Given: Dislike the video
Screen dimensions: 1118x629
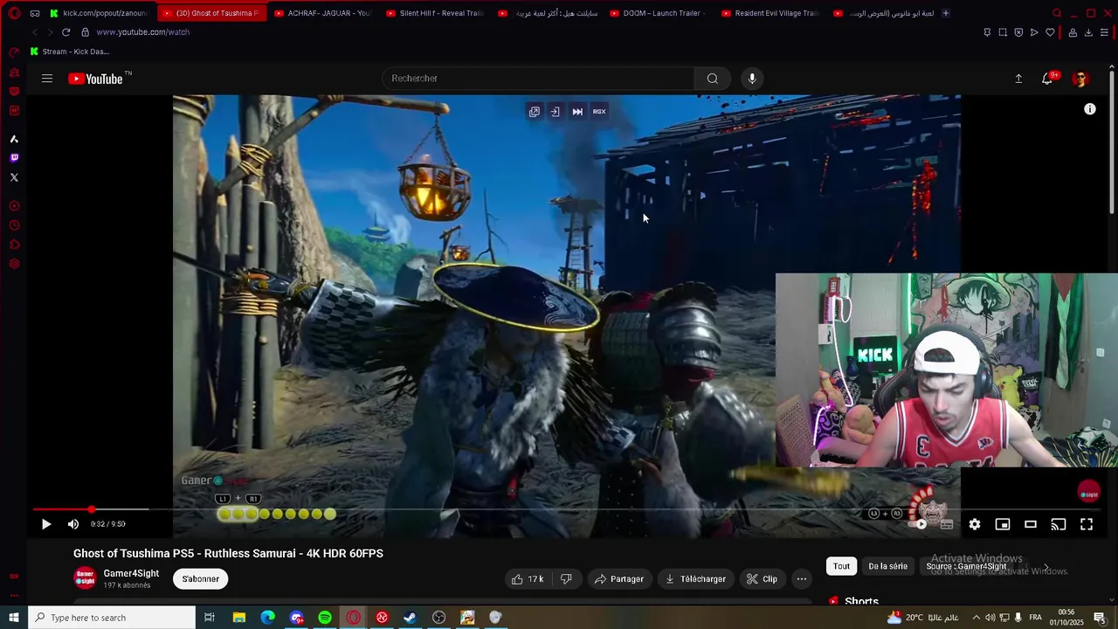Looking at the screenshot, I should 566,579.
